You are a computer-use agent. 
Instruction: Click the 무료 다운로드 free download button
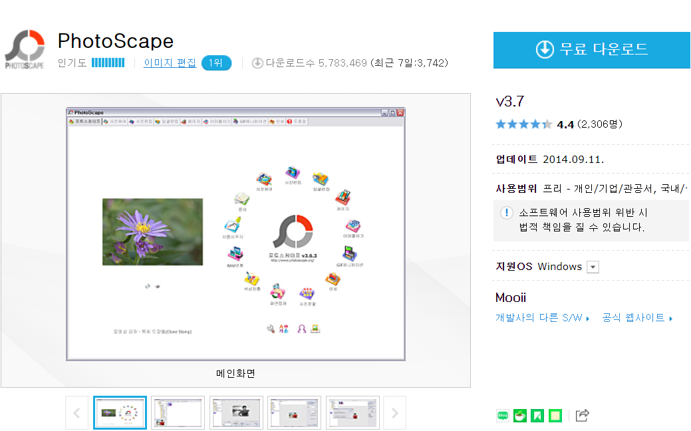pyautogui.click(x=591, y=50)
